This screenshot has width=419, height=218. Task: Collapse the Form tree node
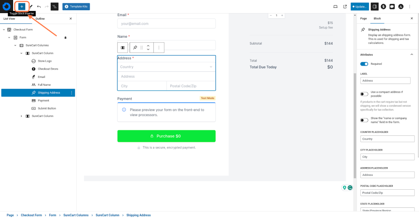pyautogui.click(x=9, y=37)
